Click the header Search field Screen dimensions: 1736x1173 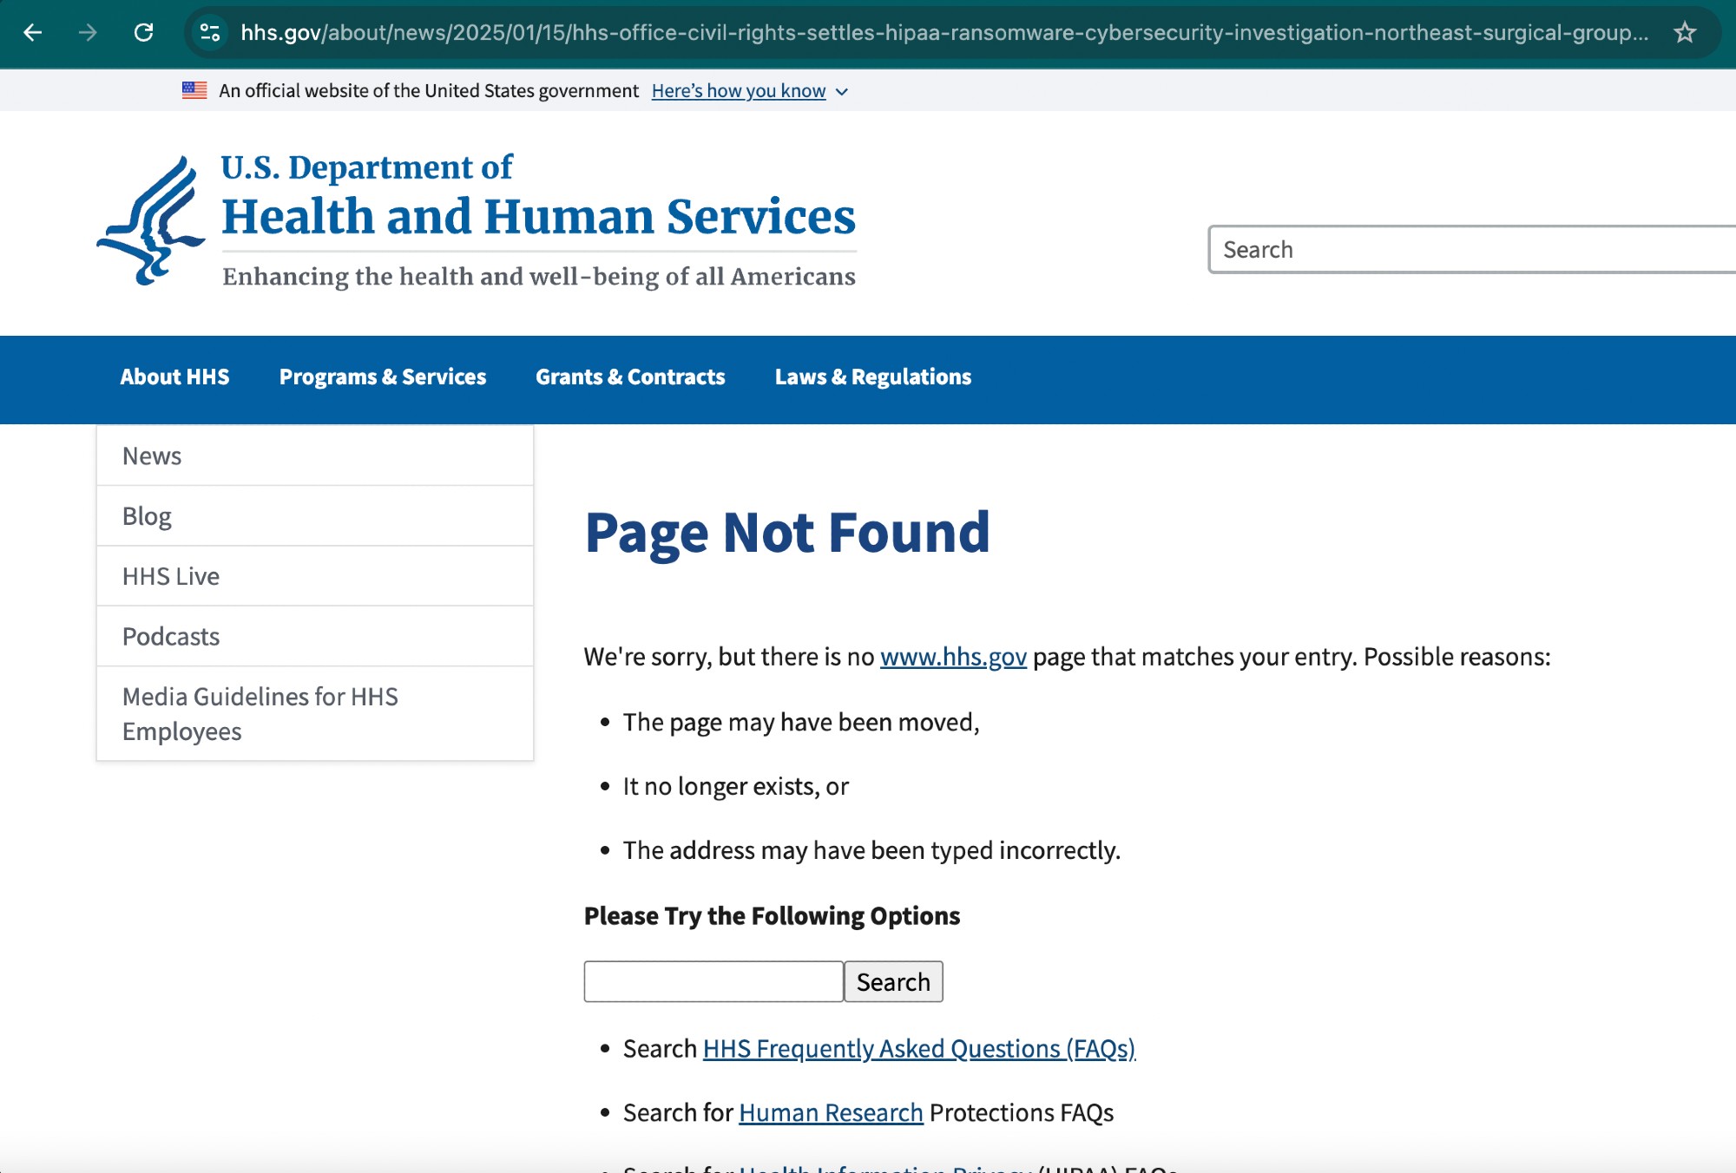pyautogui.click(x=1467, y=250)
